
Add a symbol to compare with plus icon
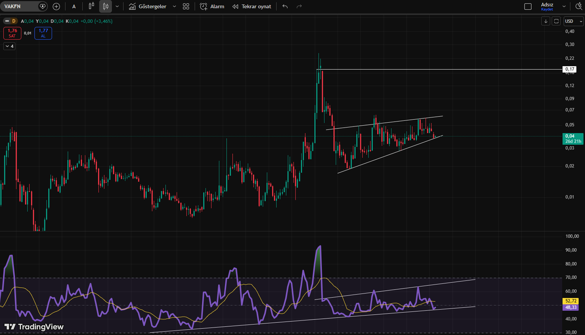57,6
